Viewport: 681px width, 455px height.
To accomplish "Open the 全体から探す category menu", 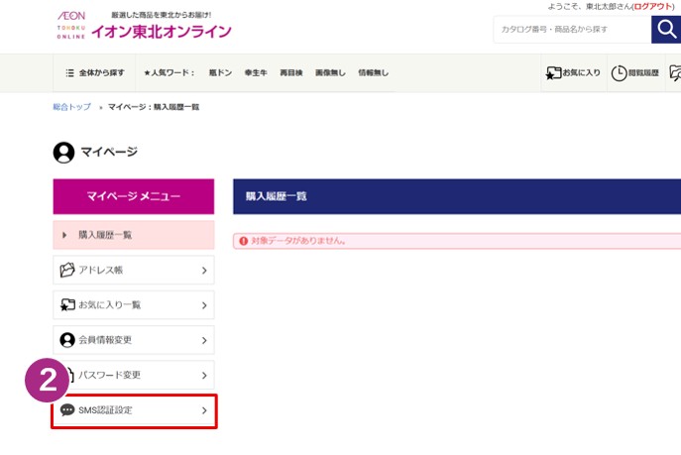I will [x=95, y=72].
